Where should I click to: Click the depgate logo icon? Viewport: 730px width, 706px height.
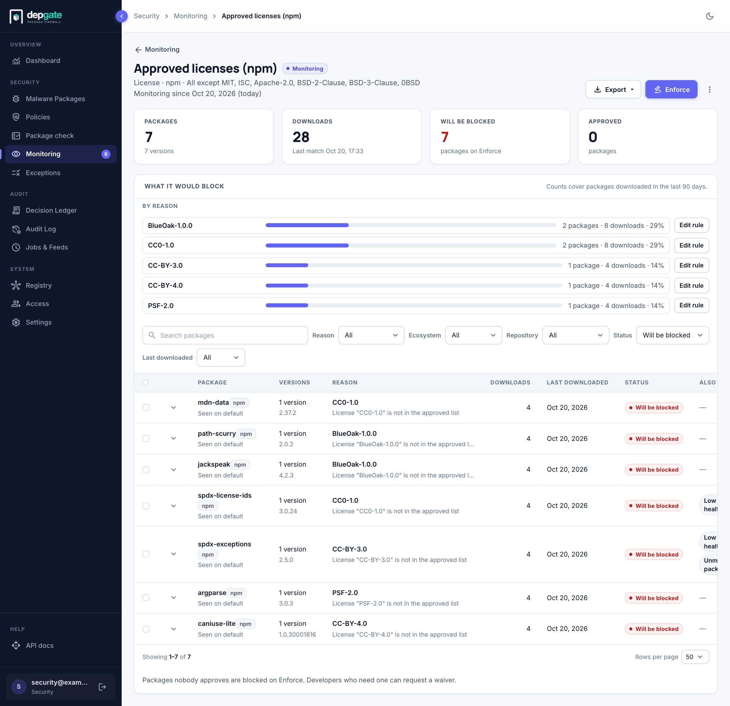point(16,16)
